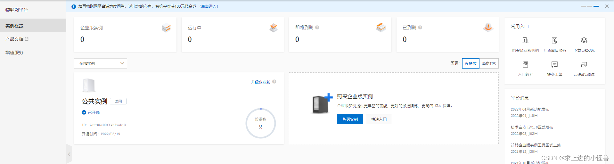Click the banner carousel active blue indicator
This screenshot has height=164, width=614.
[596, 6]
